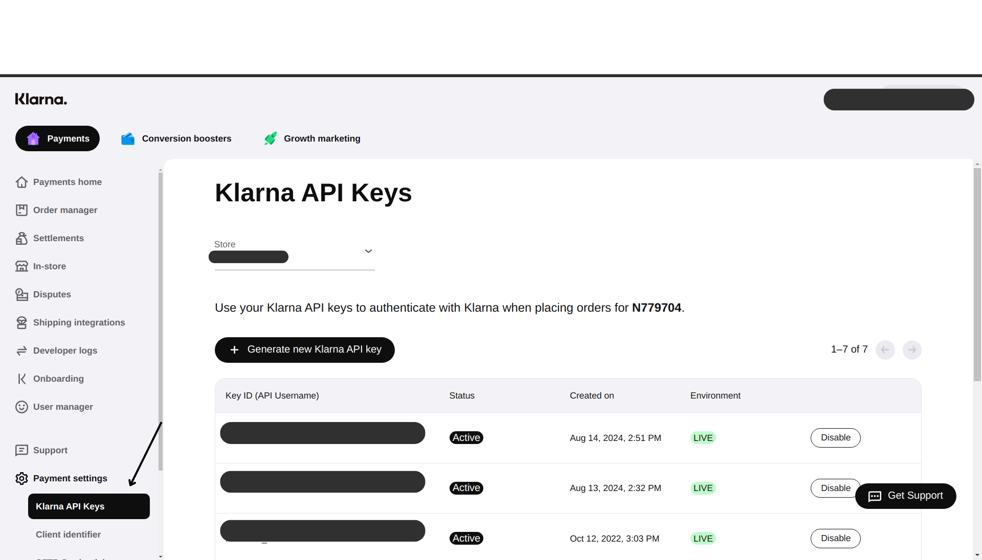Image resolution: width=982 pixels, height=560 pixels.
Task: Generate new Klarna API key
Action: [305, 350]
